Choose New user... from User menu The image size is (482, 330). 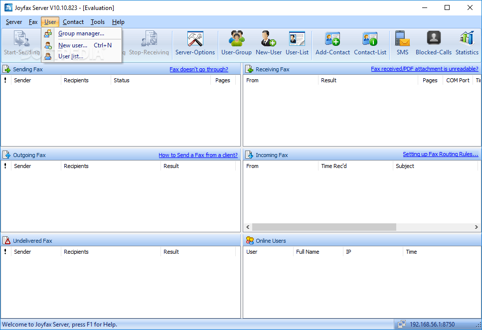(81, 45)
